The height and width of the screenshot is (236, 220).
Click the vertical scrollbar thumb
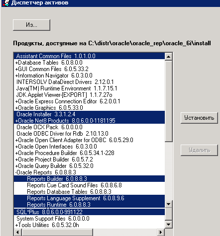(x=169, y=101)
